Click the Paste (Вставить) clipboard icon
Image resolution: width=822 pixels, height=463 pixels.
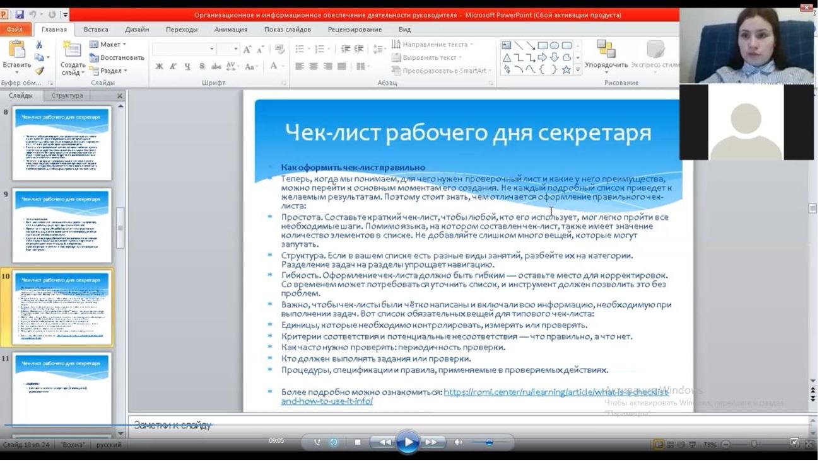16,49
